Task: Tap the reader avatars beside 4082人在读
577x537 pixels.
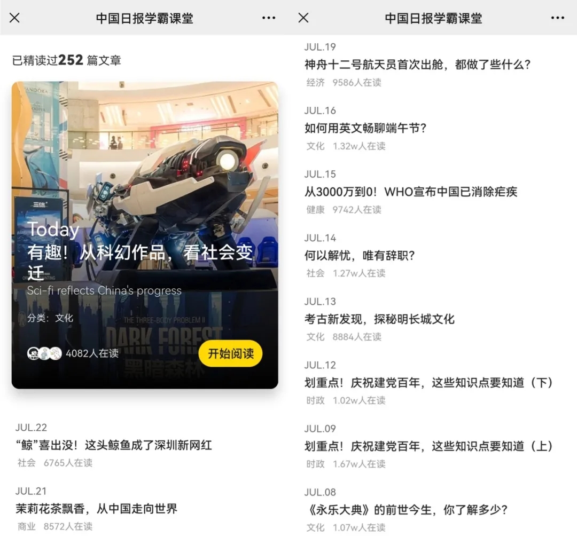Action: [44, 353]
